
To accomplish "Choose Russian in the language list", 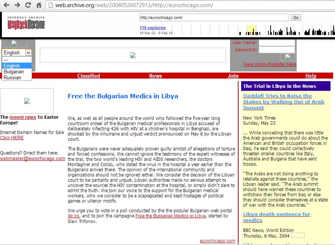I will [x=12, y=77].
